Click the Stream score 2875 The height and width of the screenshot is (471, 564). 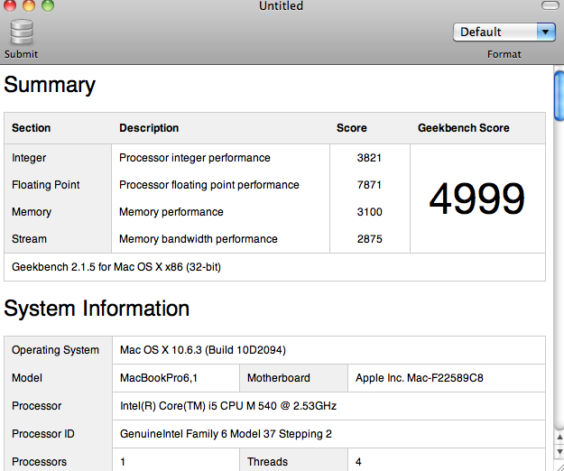[x=369, y=239]
